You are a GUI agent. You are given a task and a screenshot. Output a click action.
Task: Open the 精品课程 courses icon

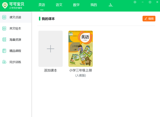tap(4, 51)
